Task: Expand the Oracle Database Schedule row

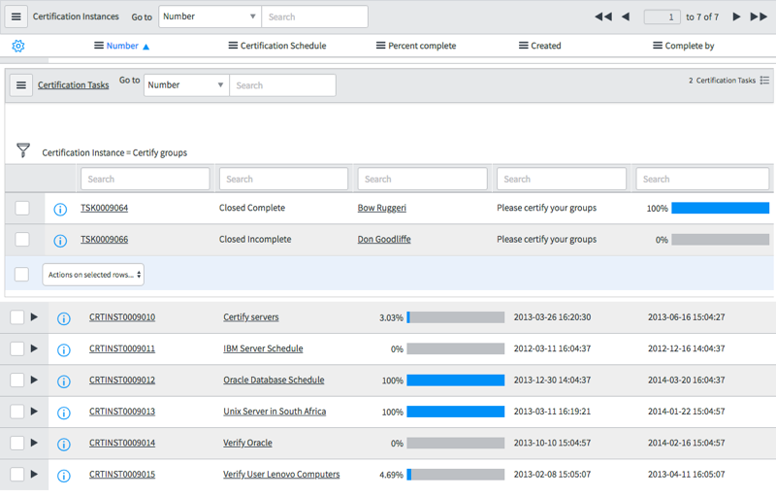Action: (x=34, y=380)
